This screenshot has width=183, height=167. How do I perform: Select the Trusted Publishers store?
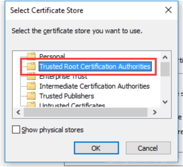pyautogui.click(x=67, y=96)
